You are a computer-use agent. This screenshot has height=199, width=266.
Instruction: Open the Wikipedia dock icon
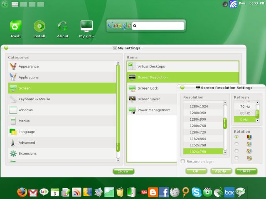pyautogui.click(x=175, y=192)
